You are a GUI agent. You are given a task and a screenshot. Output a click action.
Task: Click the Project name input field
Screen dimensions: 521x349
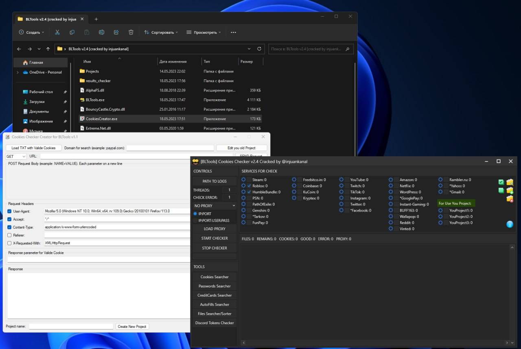coord(71,327)
